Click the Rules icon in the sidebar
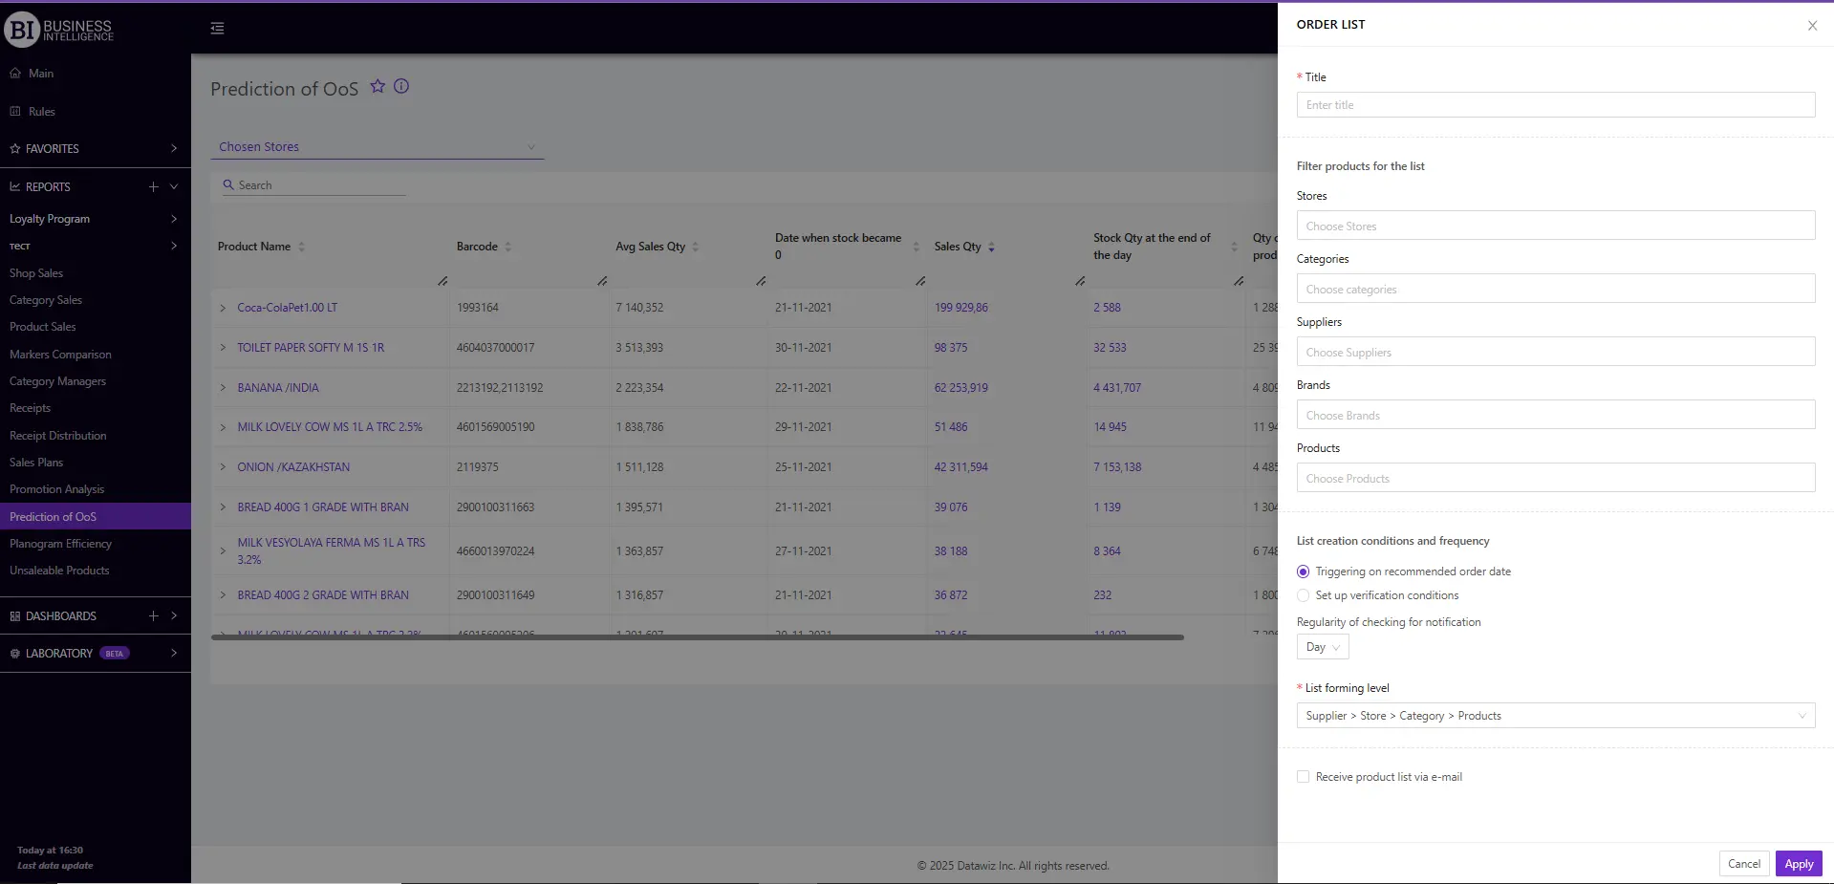Image resolution: width=1834 pixels, height=884 pixels. [14, 111]
